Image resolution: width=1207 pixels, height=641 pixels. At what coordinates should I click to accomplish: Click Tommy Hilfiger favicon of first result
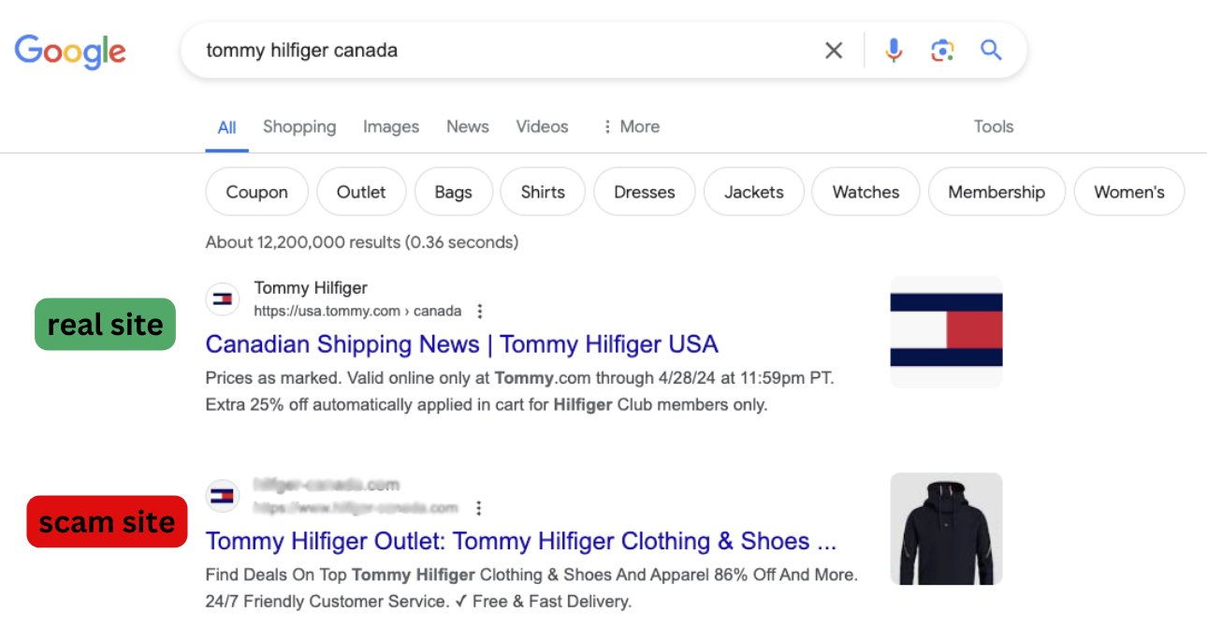point(223,299)
